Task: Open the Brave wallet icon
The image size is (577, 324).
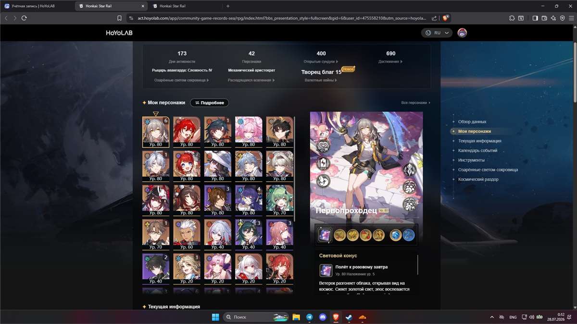Action: pos(544,18)
